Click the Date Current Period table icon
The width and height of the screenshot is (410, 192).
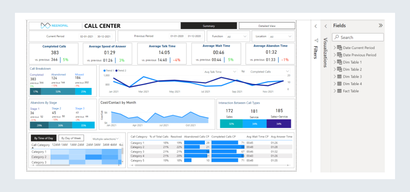coord(340,47)
